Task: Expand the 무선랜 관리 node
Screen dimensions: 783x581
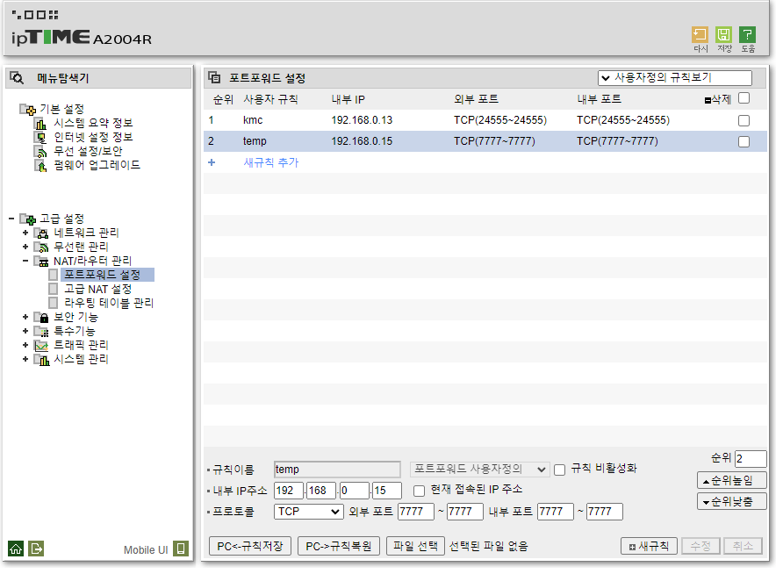Action: coord(25,247)
